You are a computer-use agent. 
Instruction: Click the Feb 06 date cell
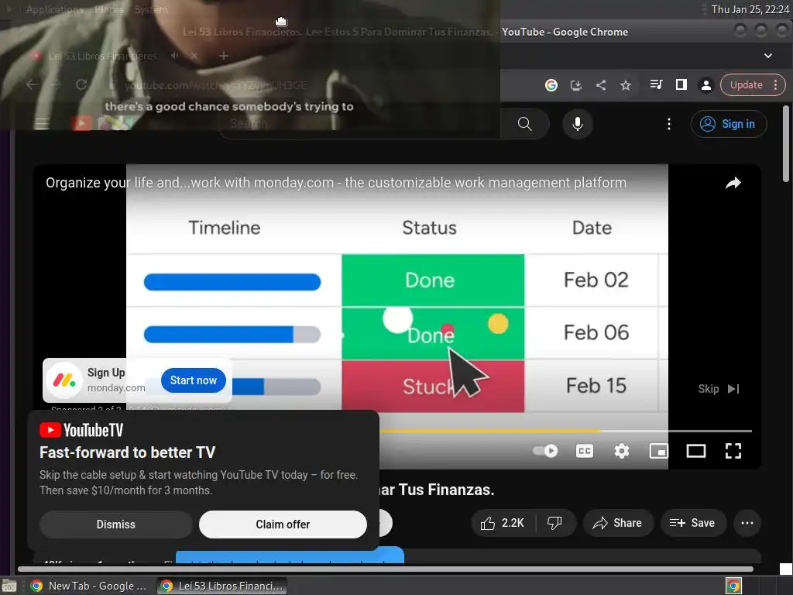[x=596, y=333]
